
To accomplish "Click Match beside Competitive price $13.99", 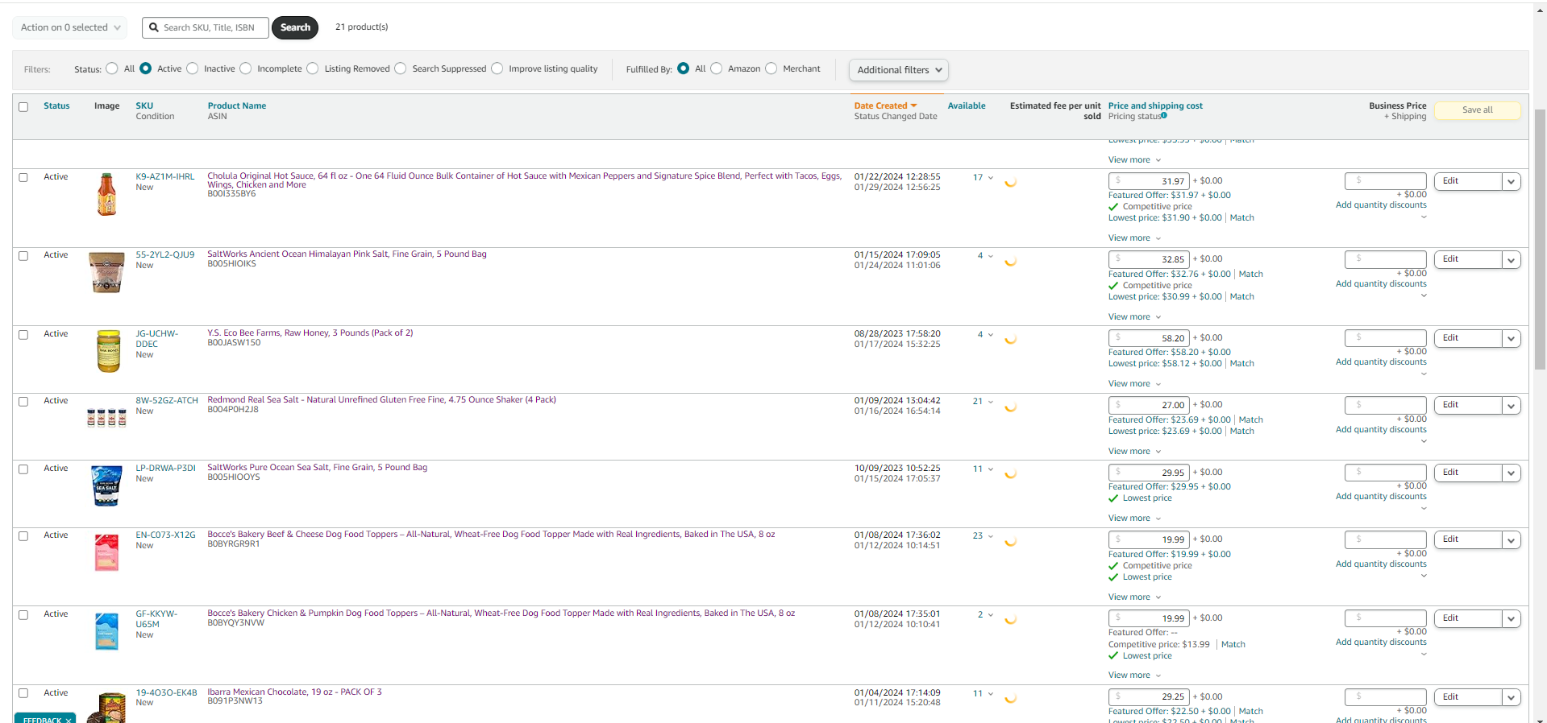I will pyautogui.click(x=1233, y=645).
